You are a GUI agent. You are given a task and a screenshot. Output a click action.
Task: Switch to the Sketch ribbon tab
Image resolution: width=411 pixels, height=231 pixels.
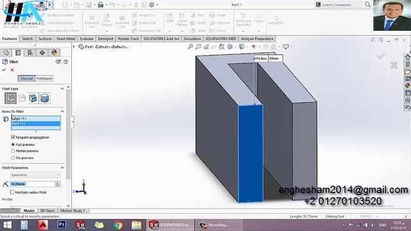point(27,38)
